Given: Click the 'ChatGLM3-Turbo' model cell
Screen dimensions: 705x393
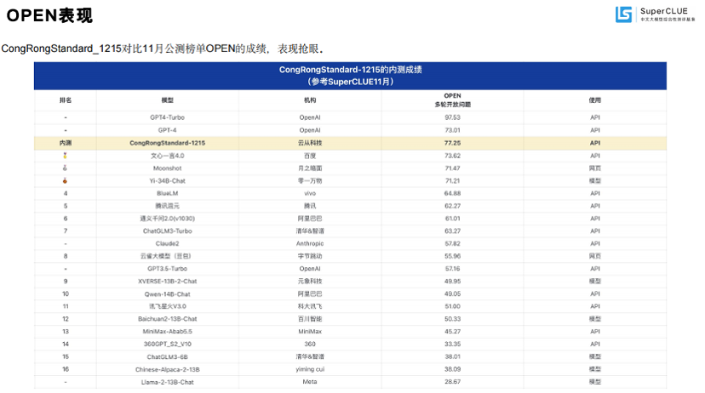Looking at the screenshot, I should coord(167,231).
